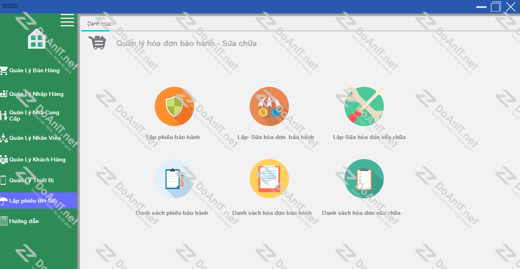
Task: Select the shopping cart icon beside Quản Lý Bán Hàng
Action: (4, 71)
